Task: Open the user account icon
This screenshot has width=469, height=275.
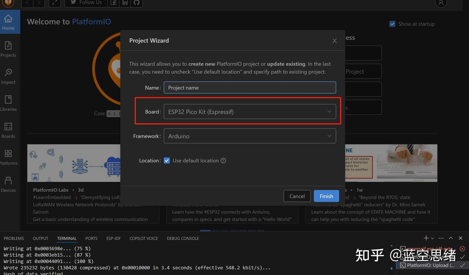Action: [x=441, y=3]
